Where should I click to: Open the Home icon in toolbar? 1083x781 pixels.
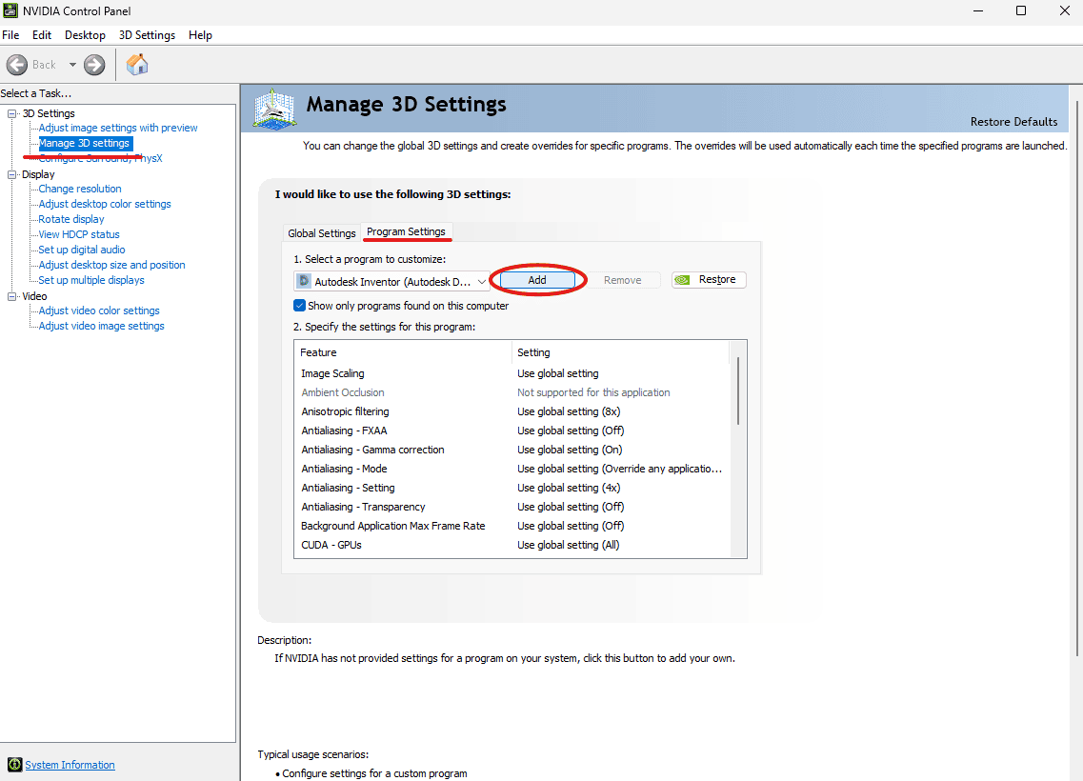[x=137, y=64]
